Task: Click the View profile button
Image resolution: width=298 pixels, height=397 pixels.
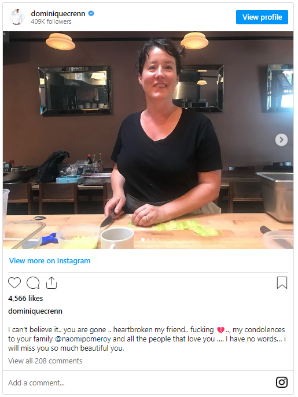Action: click(262, 17)
